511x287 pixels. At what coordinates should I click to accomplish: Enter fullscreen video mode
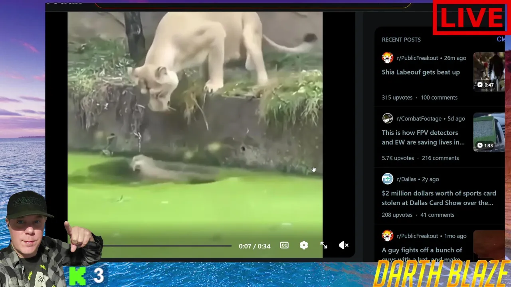[x=324, y=246]
